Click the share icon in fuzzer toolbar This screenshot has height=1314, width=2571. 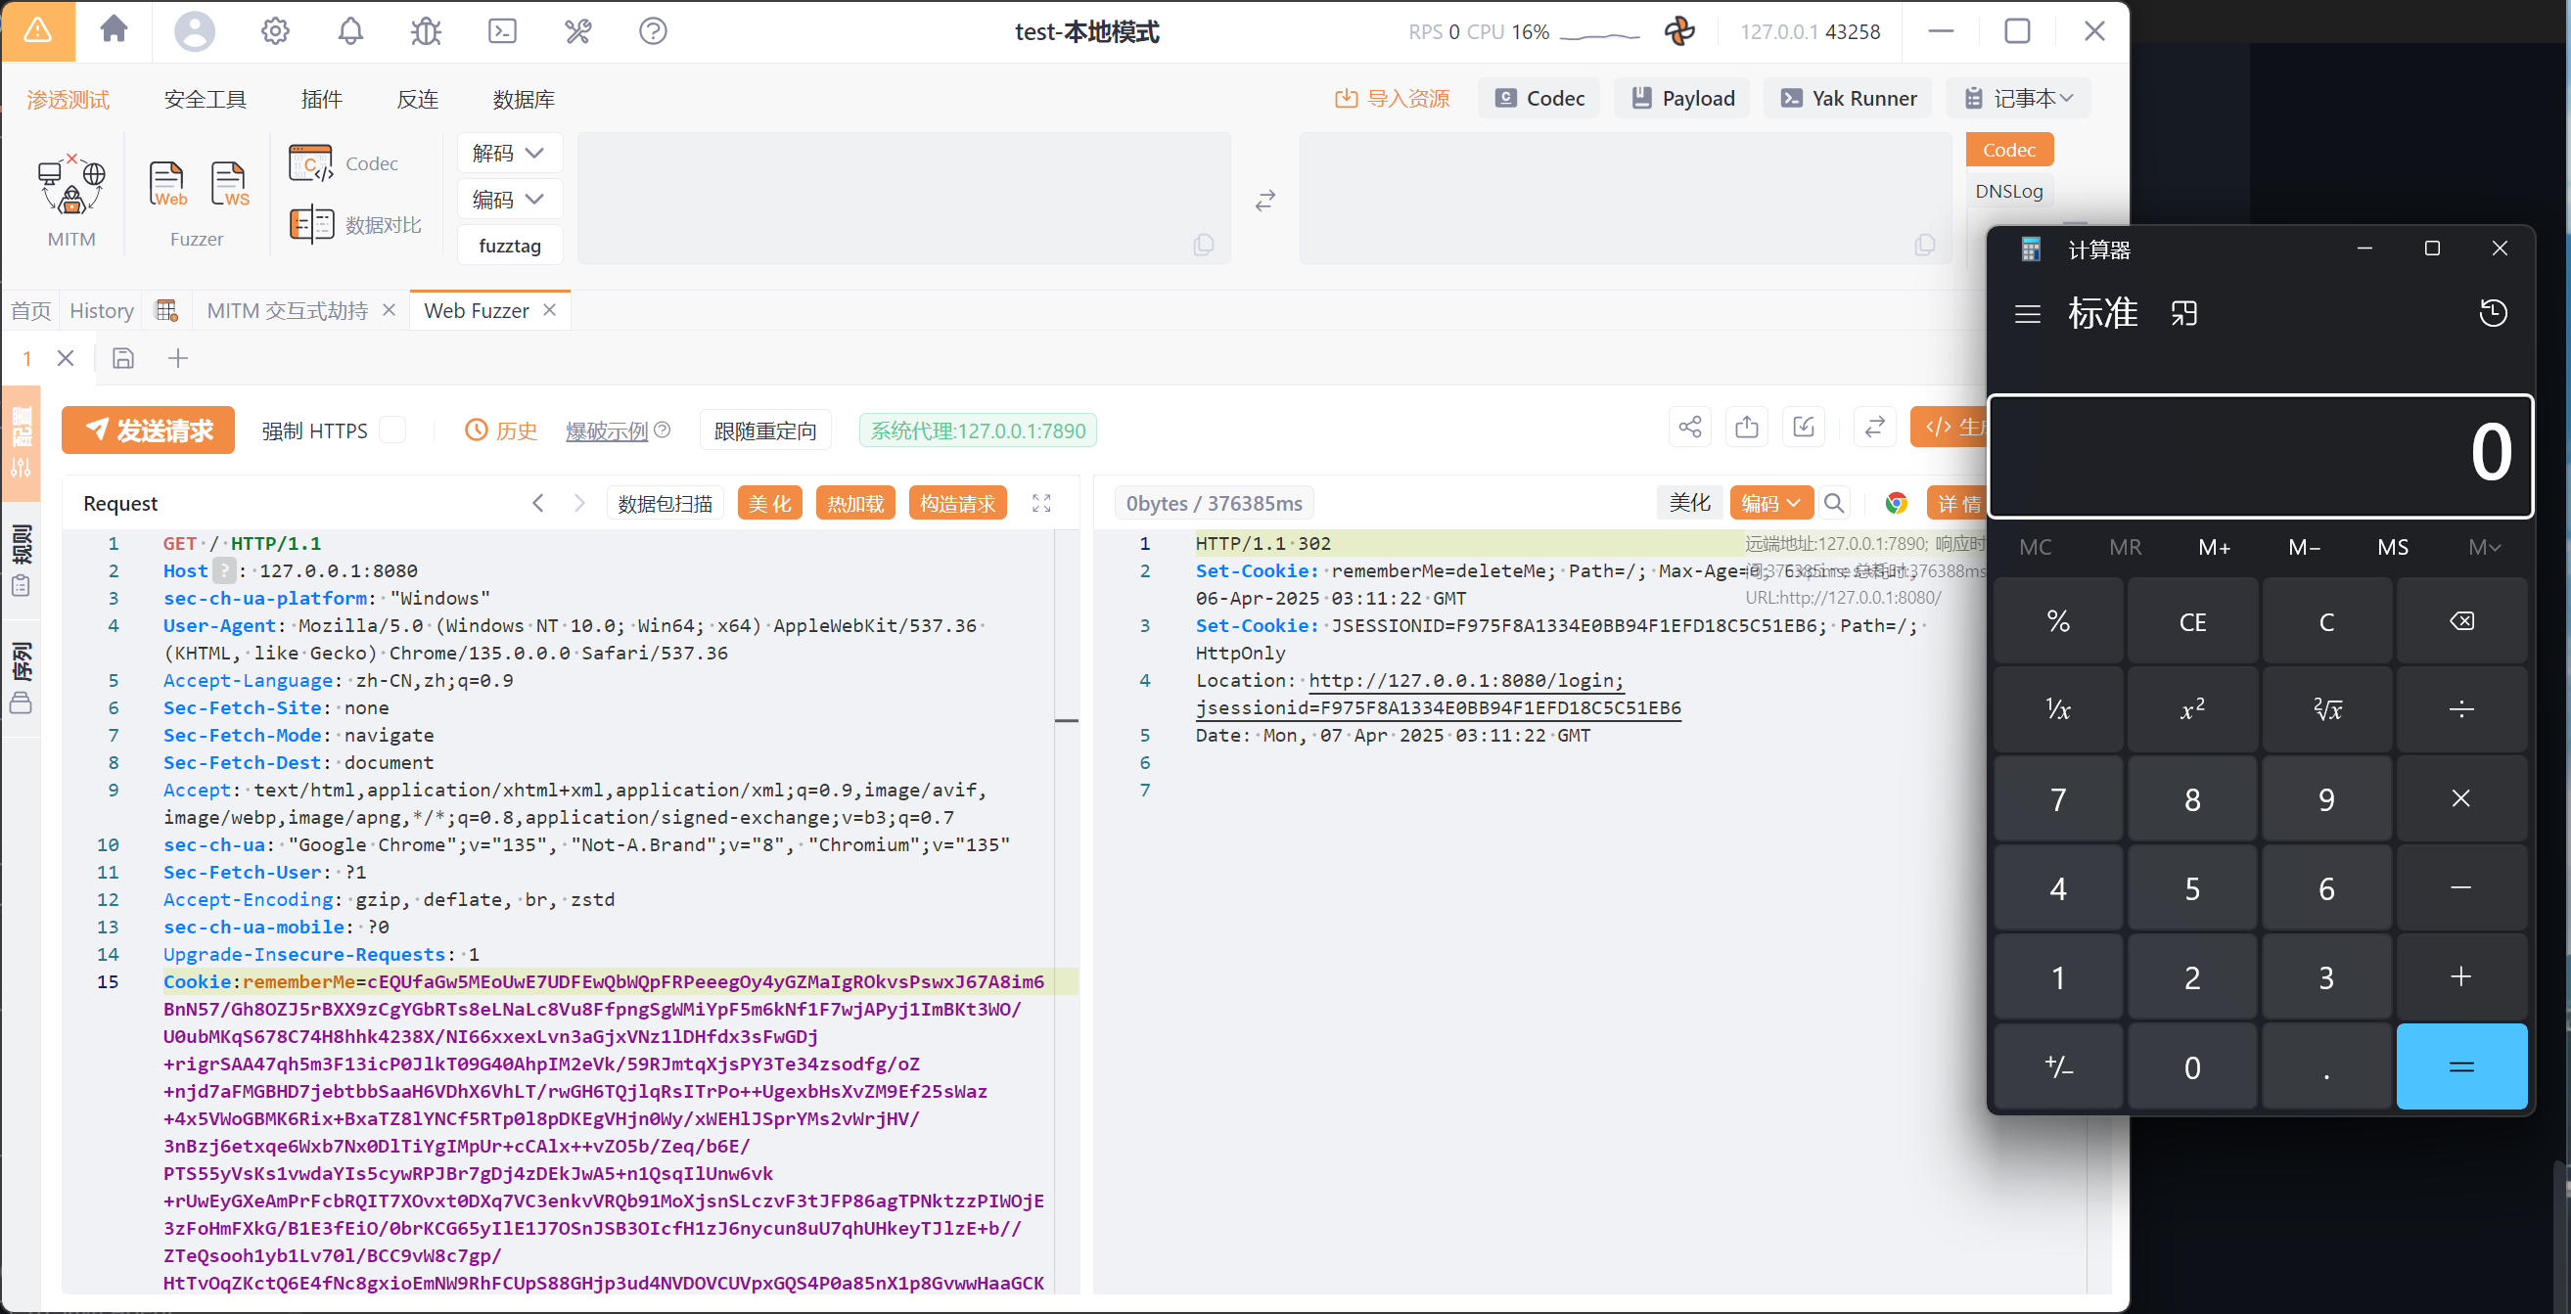click(1688, 427)
